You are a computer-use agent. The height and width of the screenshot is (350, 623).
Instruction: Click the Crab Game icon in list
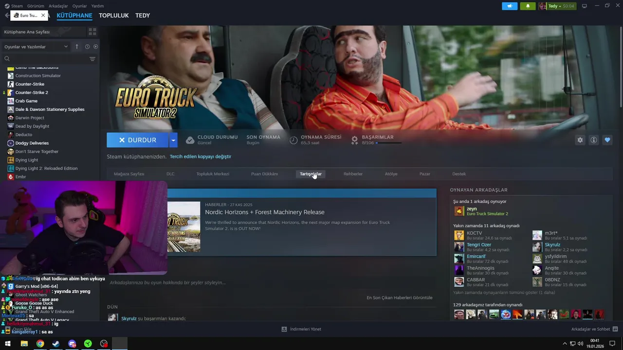pyautogui.click(x=11, y=101)
